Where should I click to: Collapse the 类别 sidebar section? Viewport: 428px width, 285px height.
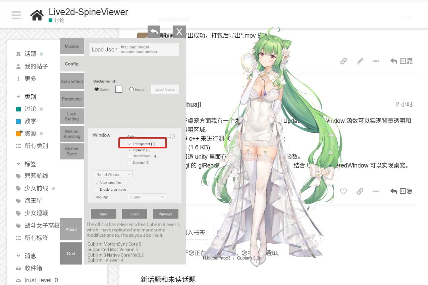click(18, 97)
